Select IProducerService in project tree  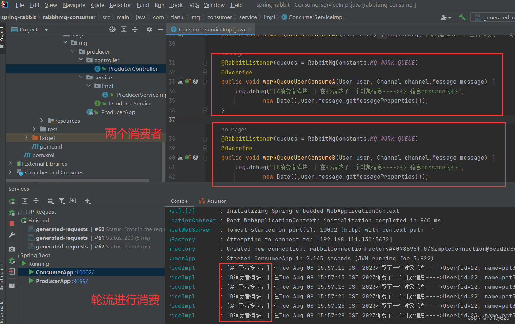(x=130, y=103)
